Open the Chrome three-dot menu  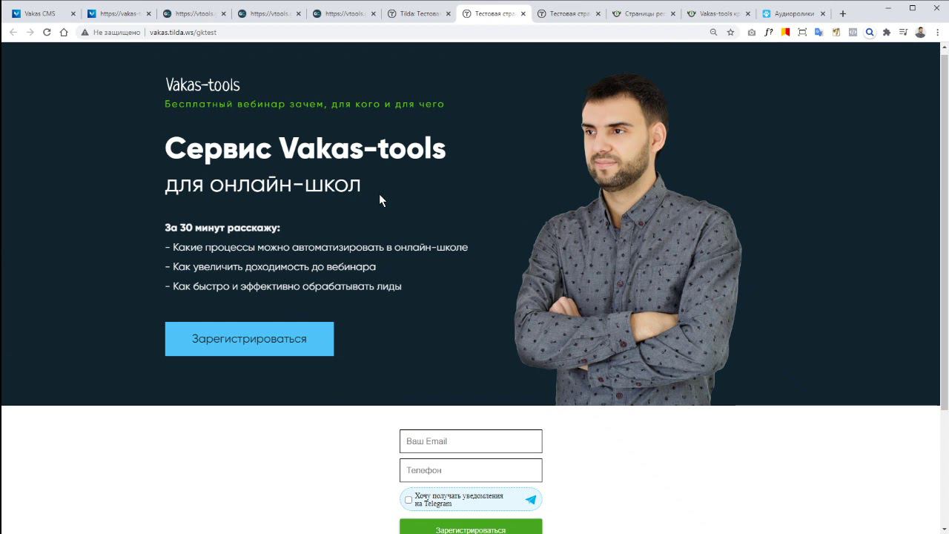click(937, 32)
